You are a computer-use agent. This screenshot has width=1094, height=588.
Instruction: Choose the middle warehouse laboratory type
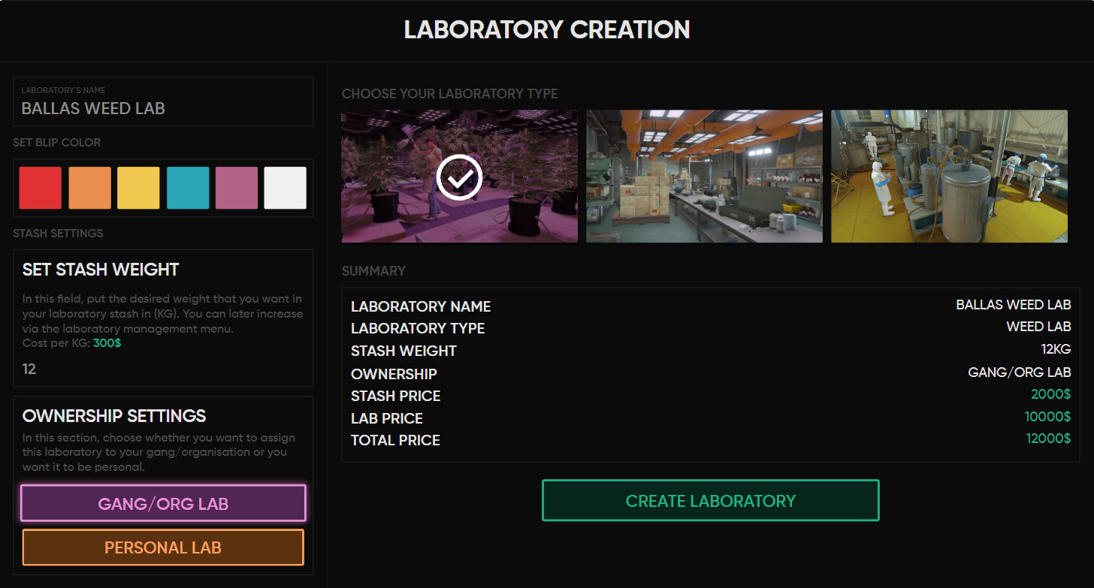(704, 176)
